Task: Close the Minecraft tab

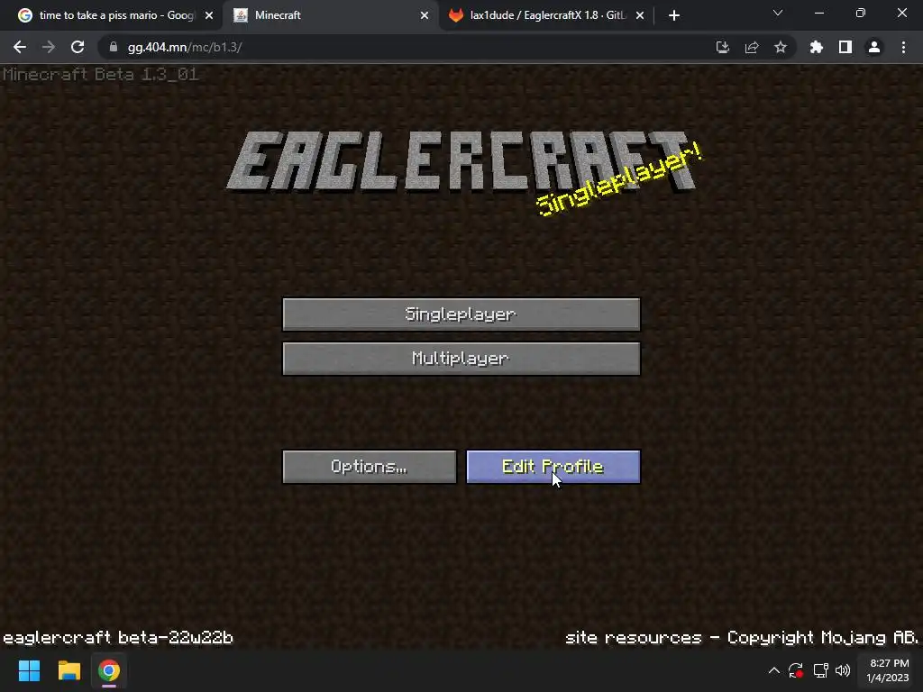Action: pos(425,15)
